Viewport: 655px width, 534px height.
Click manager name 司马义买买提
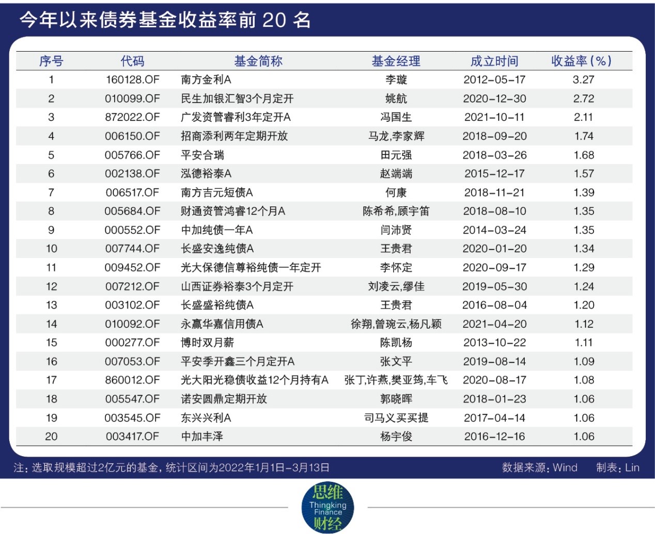pos(396,418)
